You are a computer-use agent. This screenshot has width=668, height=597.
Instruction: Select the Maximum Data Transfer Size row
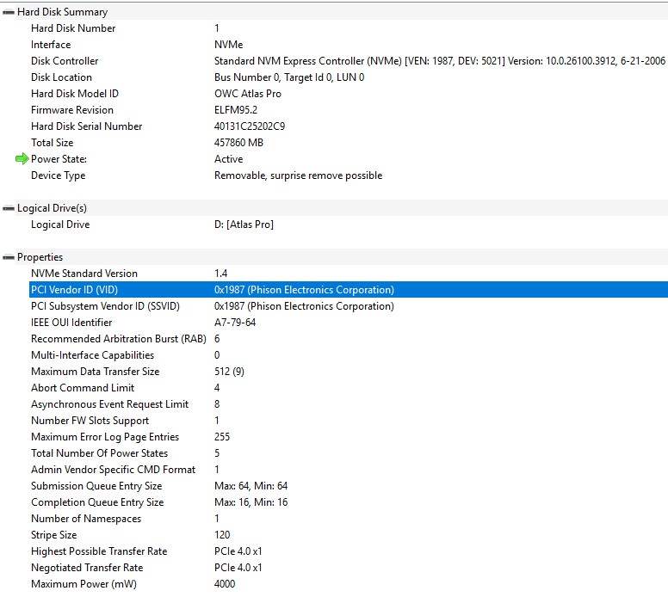(349, 372)
